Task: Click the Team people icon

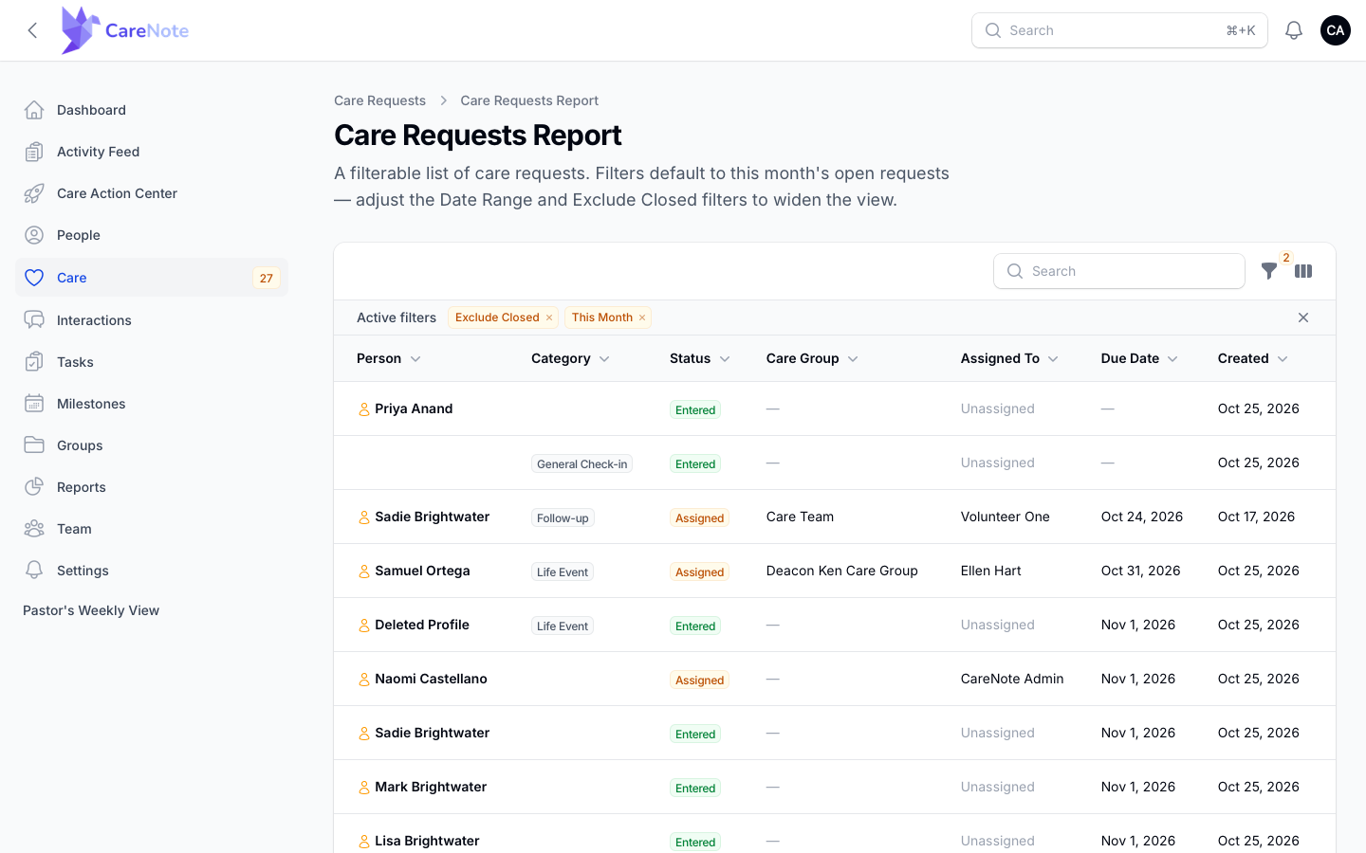Action: tap(34, 529)
